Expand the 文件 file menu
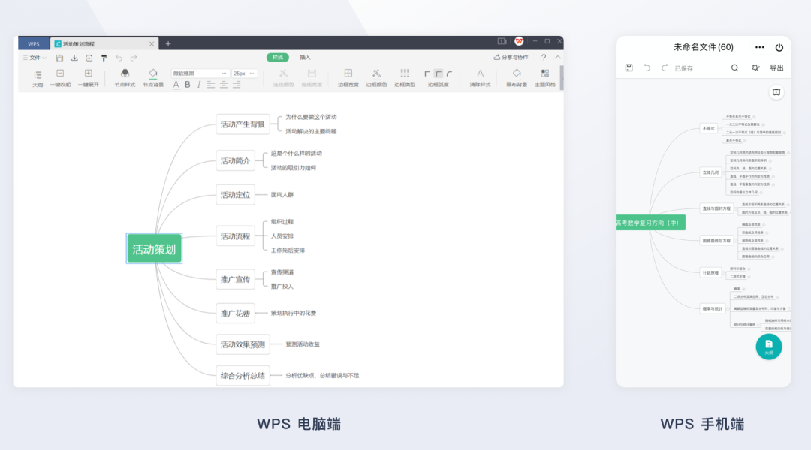Image resolution: width=811 pixels, height=450 pixels. point(35,58)
